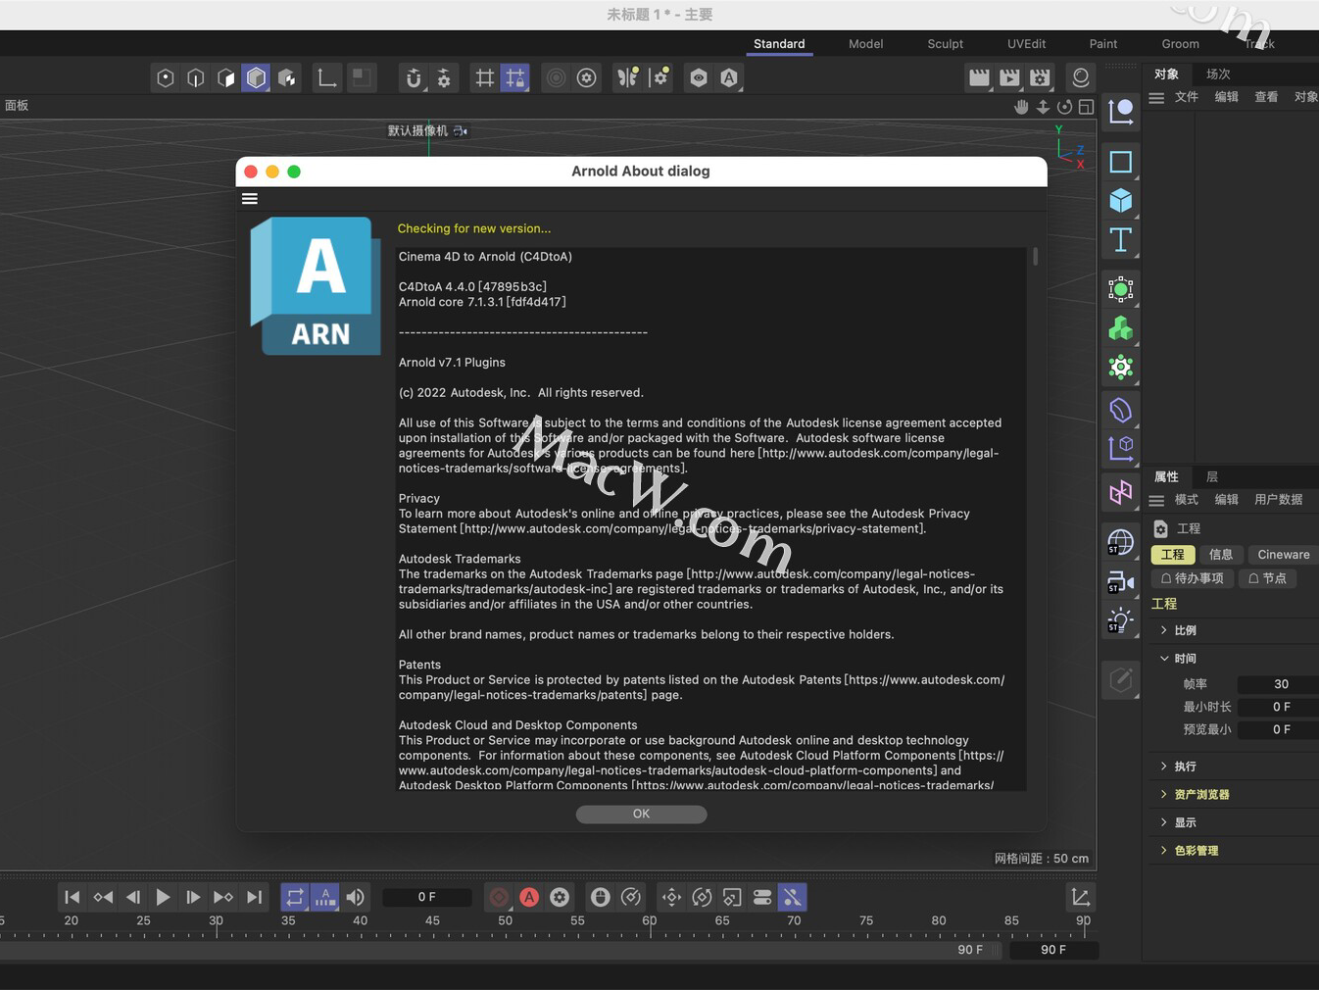Enable the quantize grid lock icon

pos(514,77)
